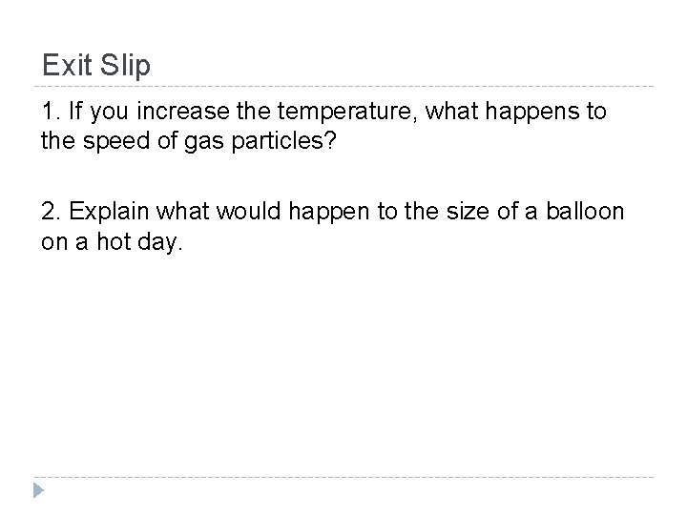Click the word "balloon" in question 2
Screen dimensions: 687x515
[587, 211]
